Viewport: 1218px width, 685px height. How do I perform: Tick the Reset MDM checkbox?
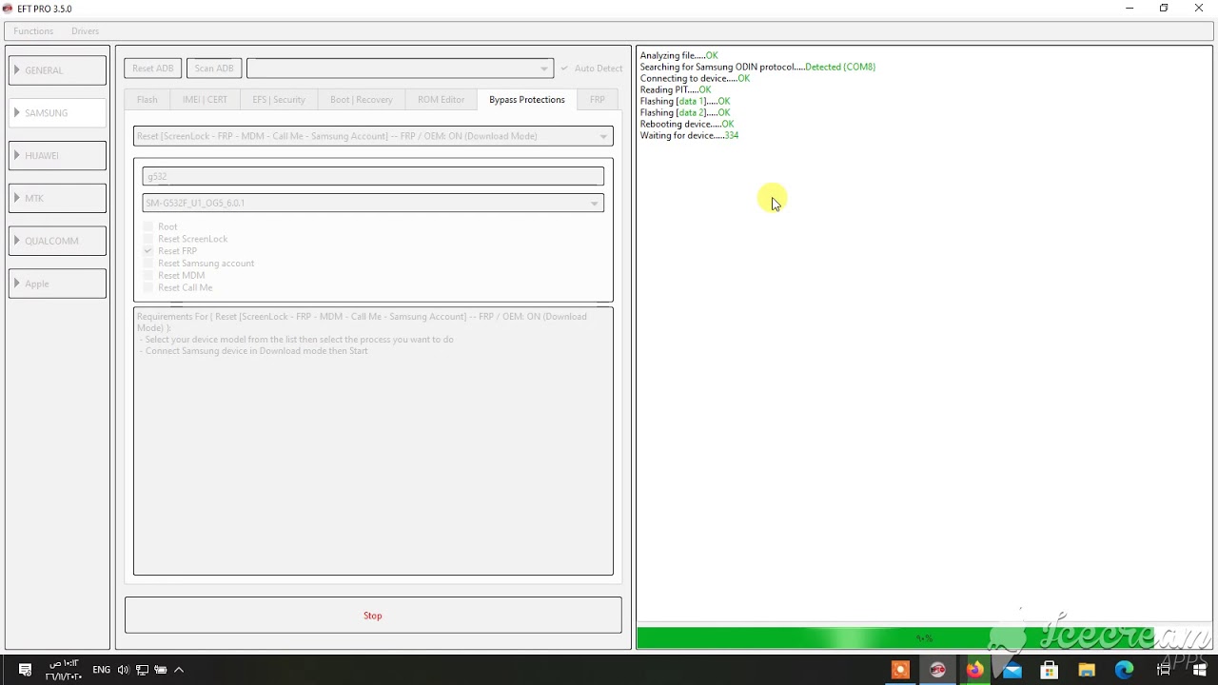pos(148,276)
